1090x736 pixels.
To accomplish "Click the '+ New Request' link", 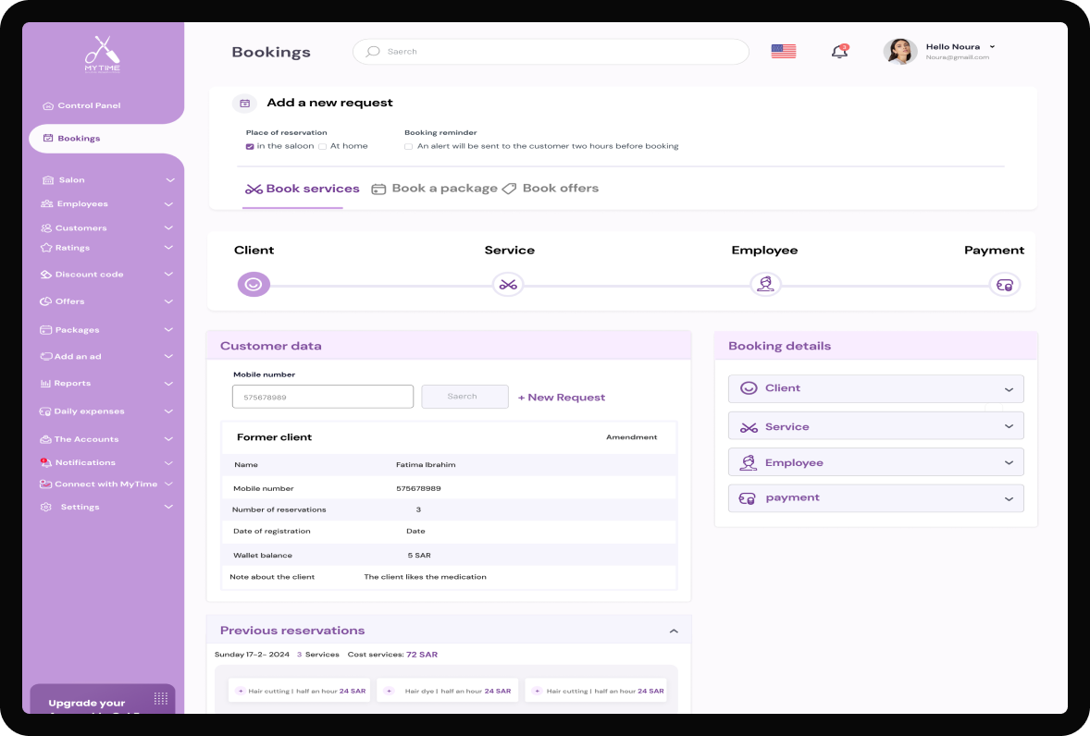I will tap(561, 398).
